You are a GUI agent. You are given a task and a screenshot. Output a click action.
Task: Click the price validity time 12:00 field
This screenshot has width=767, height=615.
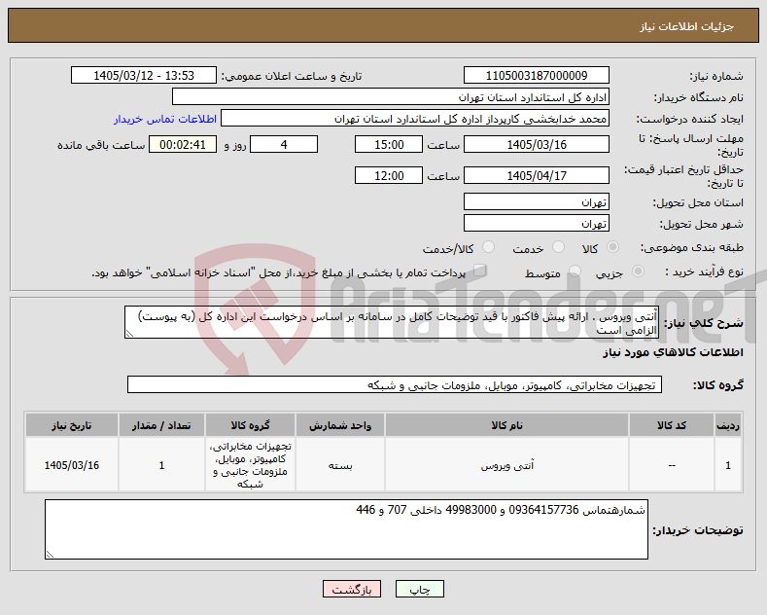click(x=389, y=175)
